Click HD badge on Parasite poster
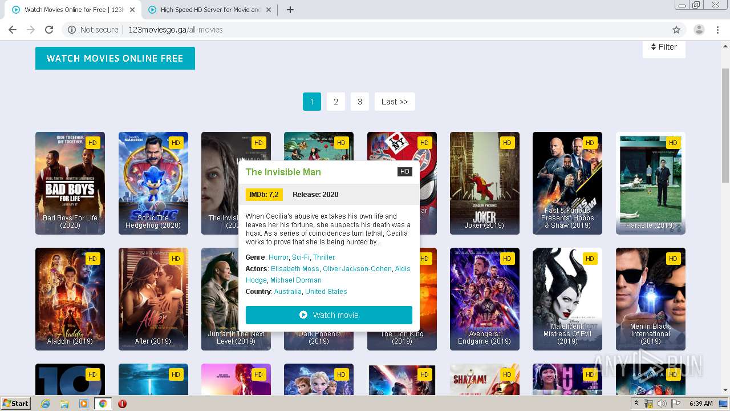Screen dimensions: 730x411 [x=673, y=143]
